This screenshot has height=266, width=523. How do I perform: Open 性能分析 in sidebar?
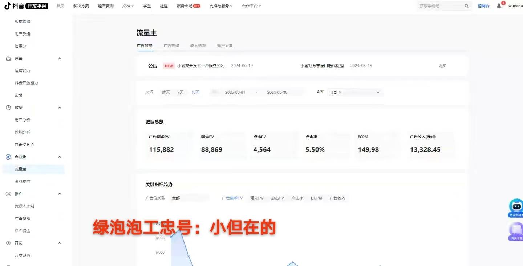tap(23, 132)
